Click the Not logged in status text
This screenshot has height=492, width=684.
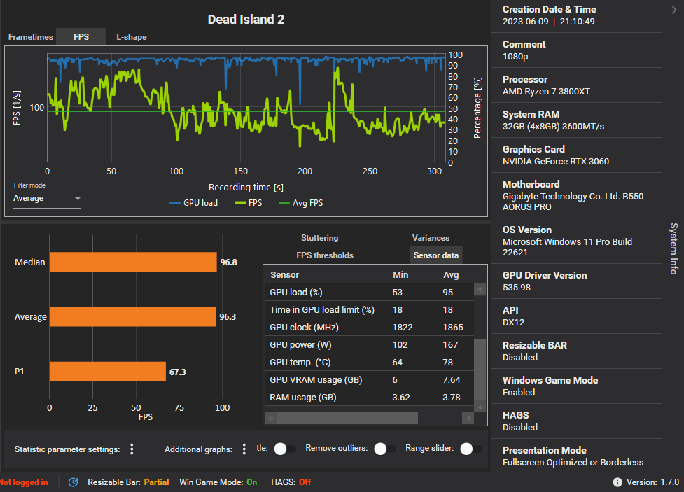coord(24,482)
